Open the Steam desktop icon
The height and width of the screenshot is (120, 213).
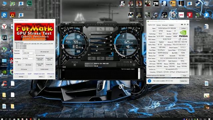[x=198, y=5]
